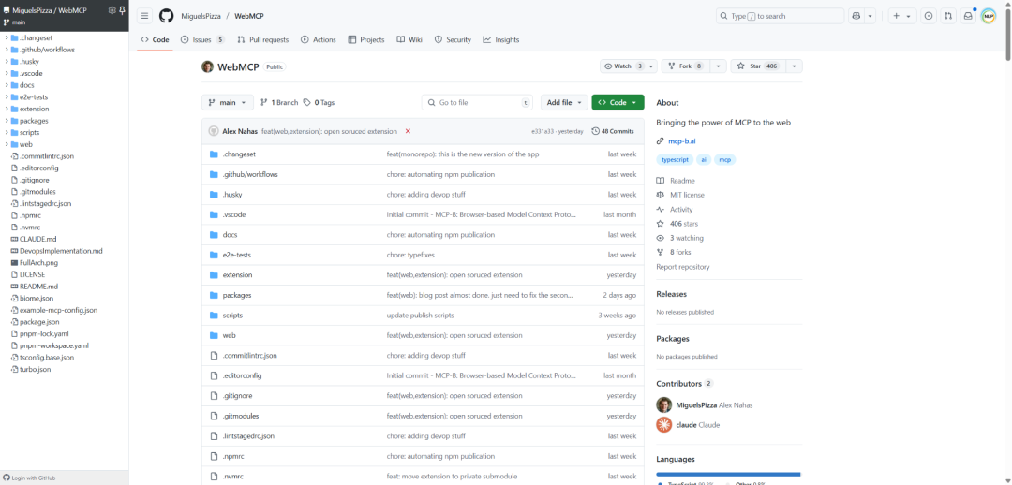The height and width of the screenshot is (485, 1012).
Task: Open the Security tab
Action: tap(454, 40)
